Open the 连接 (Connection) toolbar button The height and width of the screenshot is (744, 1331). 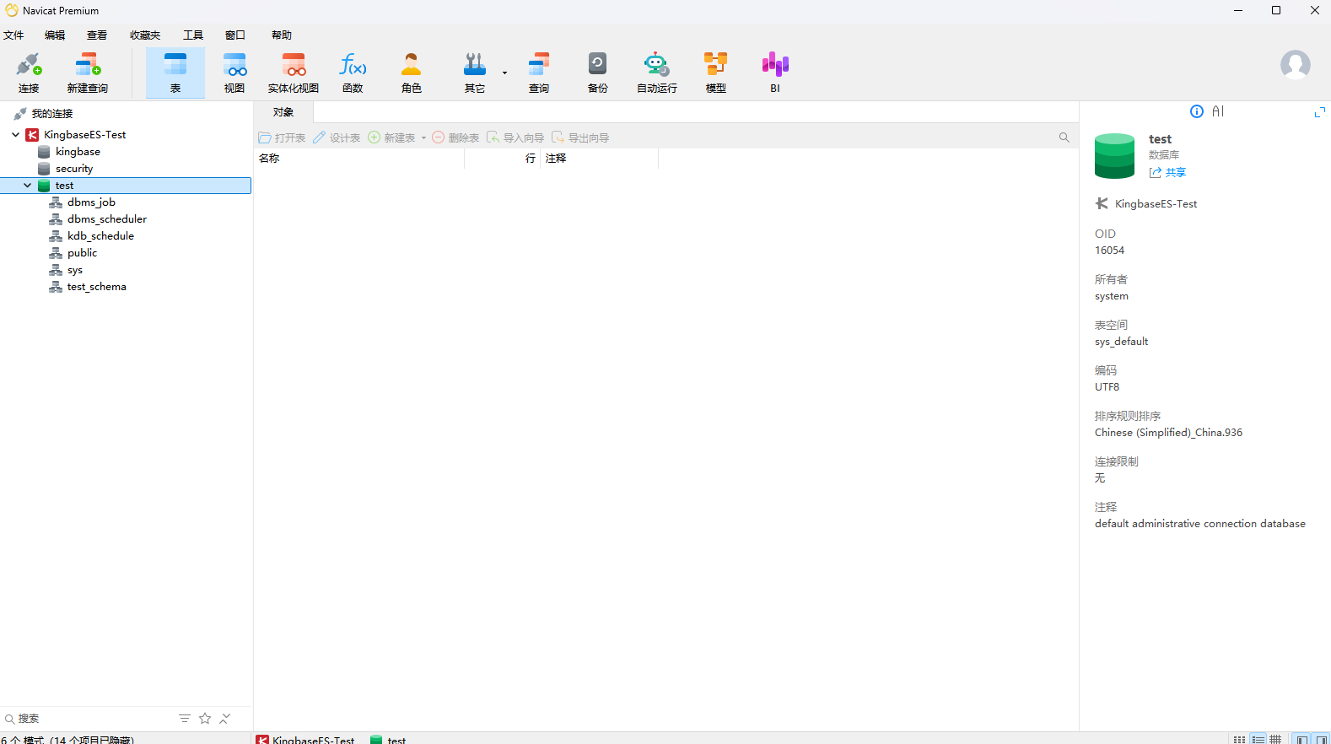click(x=29, y=73)
